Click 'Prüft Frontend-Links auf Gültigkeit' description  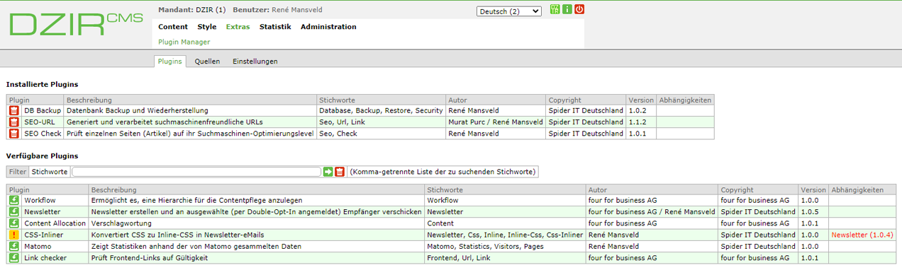click(149, 258)
